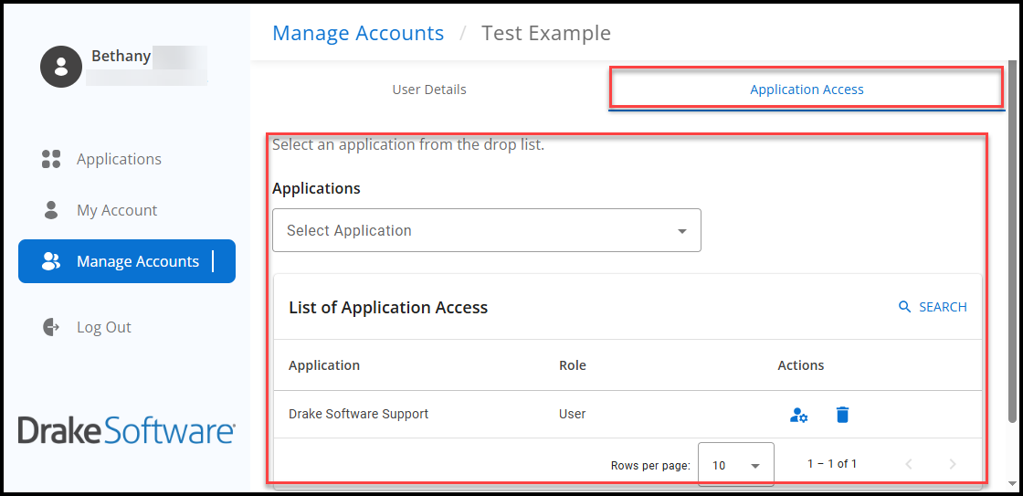Switch to the User Details tab
1023x496 pixels.
click(x=429, y=90)
